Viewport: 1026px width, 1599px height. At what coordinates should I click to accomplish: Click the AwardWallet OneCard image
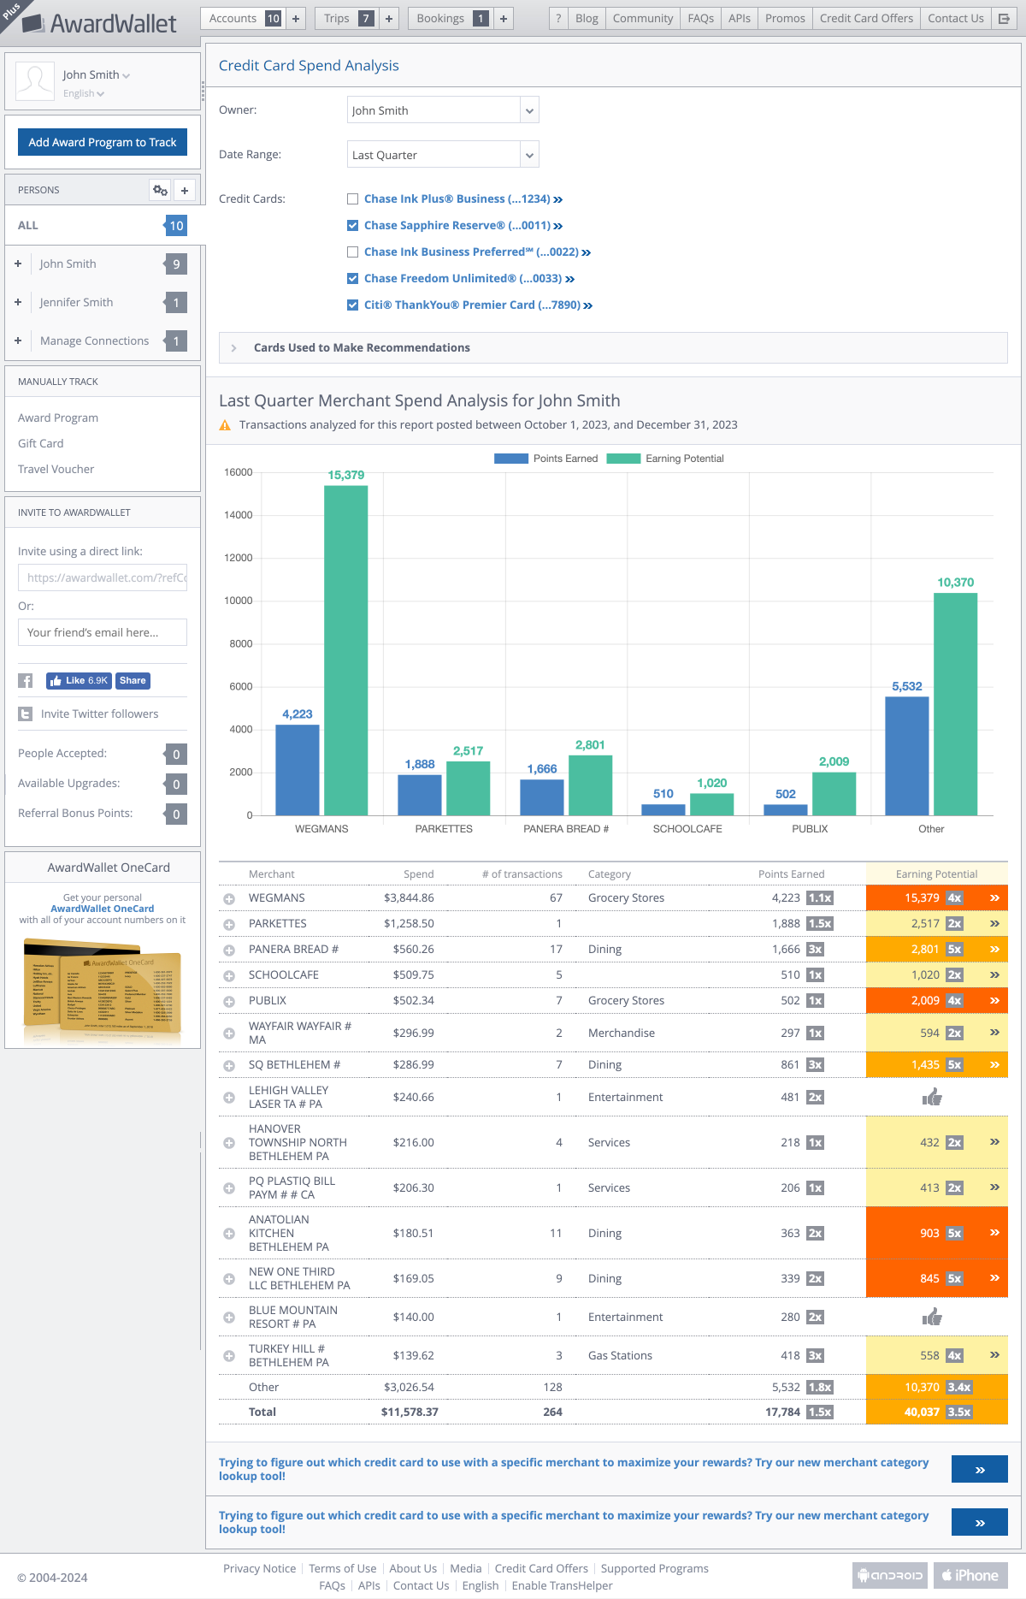click(x=103, y=991)
